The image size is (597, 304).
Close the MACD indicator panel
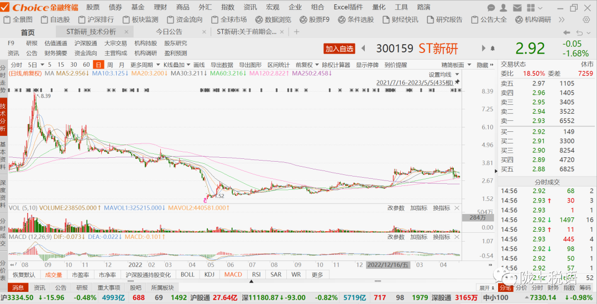pos(457,237)
